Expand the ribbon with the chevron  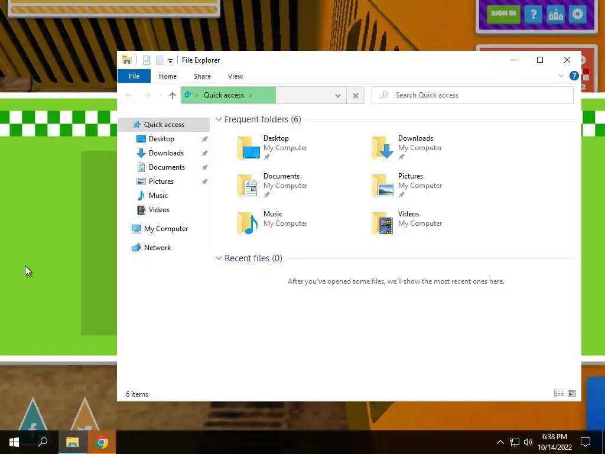(561, 76)
